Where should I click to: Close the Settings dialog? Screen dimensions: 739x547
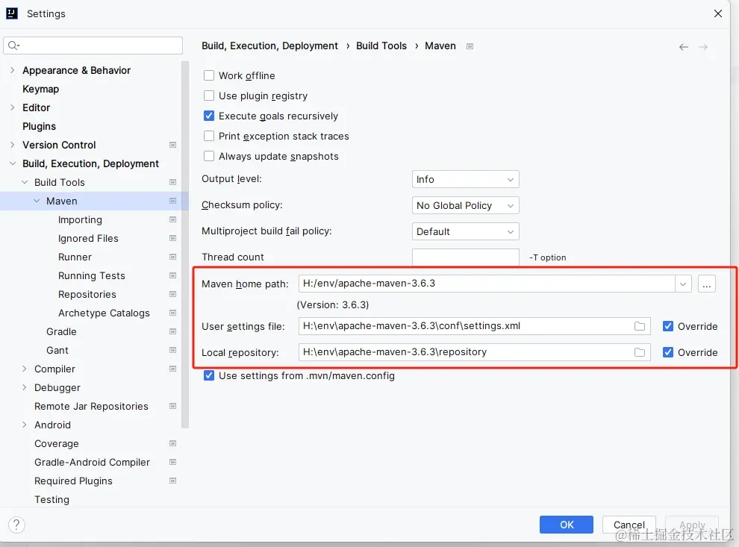point(718,13)
